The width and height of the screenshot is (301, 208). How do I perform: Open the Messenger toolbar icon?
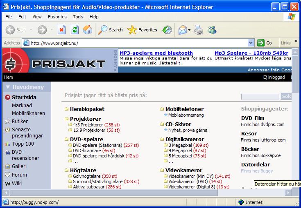pyautogui.click(x=212, y=30)
